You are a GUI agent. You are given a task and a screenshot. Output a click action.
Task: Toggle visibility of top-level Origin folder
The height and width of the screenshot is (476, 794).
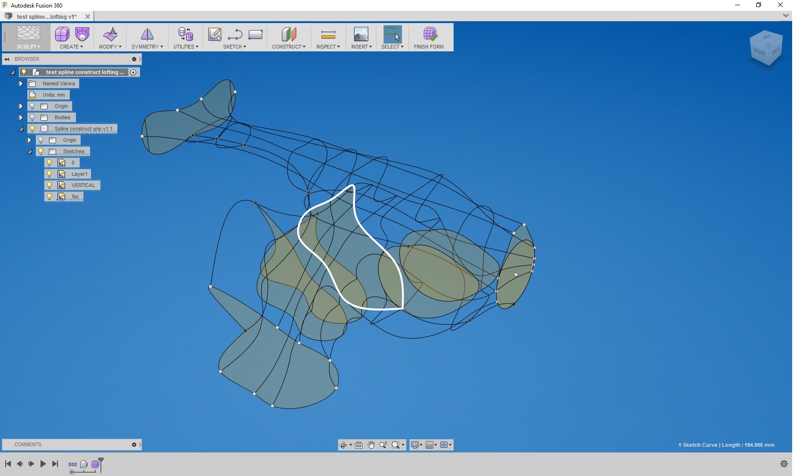33,106
